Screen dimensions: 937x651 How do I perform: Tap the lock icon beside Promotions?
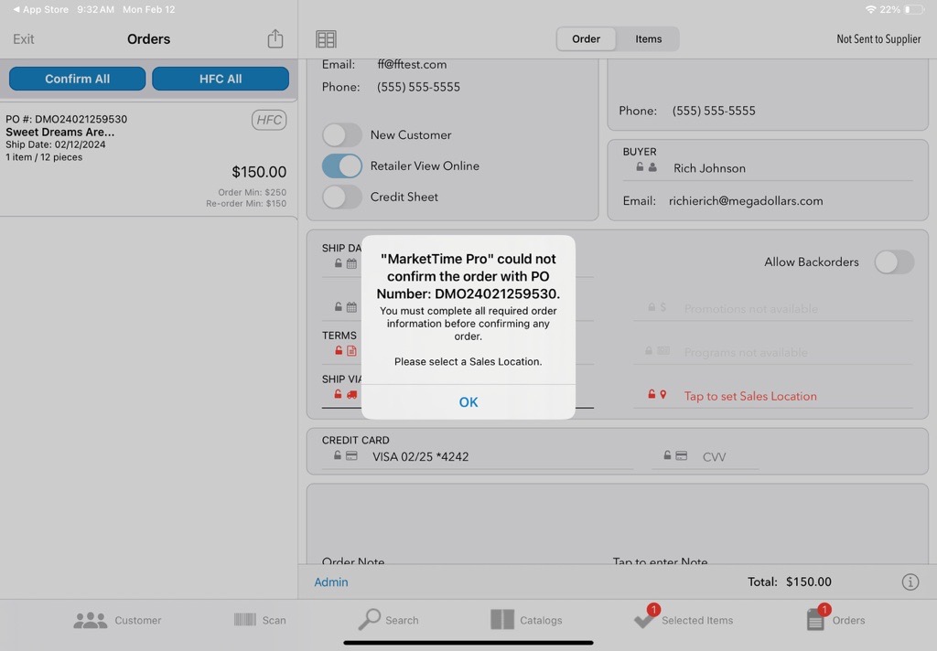[x=652, y=307]
